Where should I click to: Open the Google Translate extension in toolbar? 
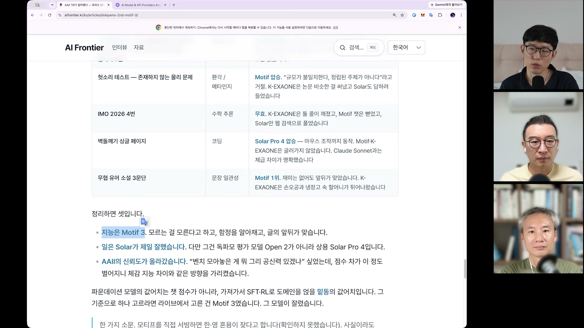click(431, 15)
